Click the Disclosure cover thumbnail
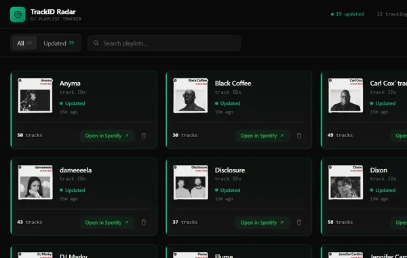The height and width of the screenshot is (258, 407). coord(190,183)
